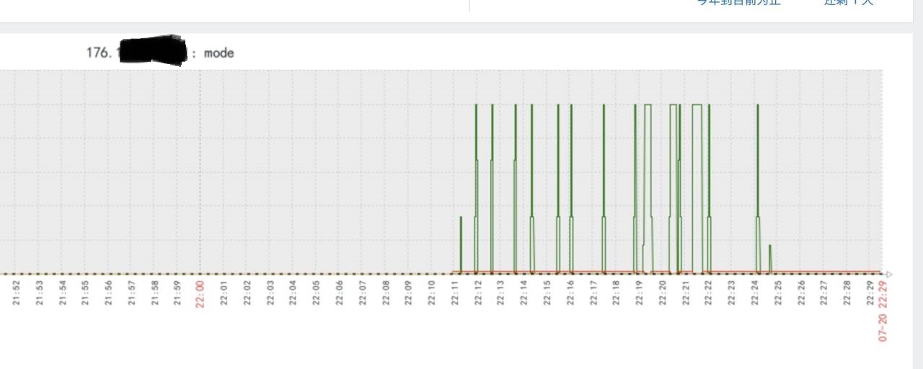Click the 21:54 time axis label

point(62,292)
